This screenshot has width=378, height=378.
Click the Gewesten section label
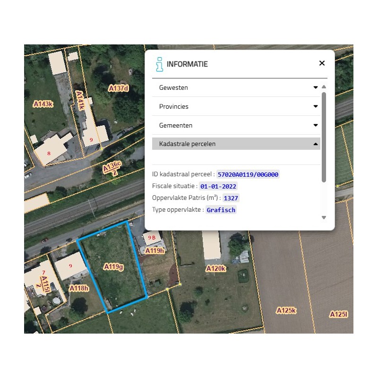pos(173,87)
